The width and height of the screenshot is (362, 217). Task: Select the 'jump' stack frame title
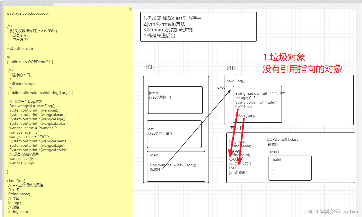tap(153, 93)
